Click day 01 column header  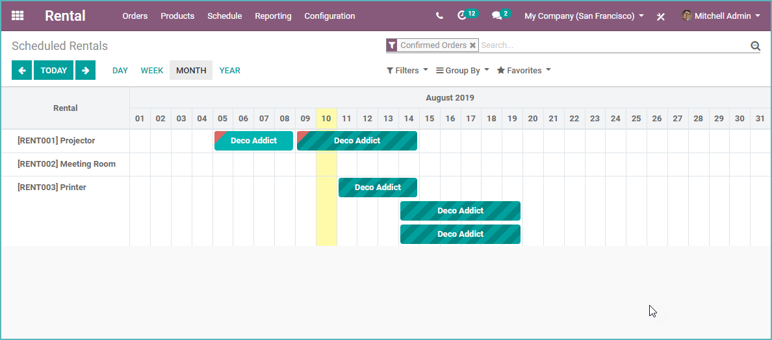pyautogui.click(x=140, y=118)
